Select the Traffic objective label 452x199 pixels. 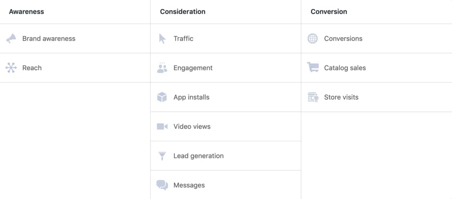click(x=183, y=38)
